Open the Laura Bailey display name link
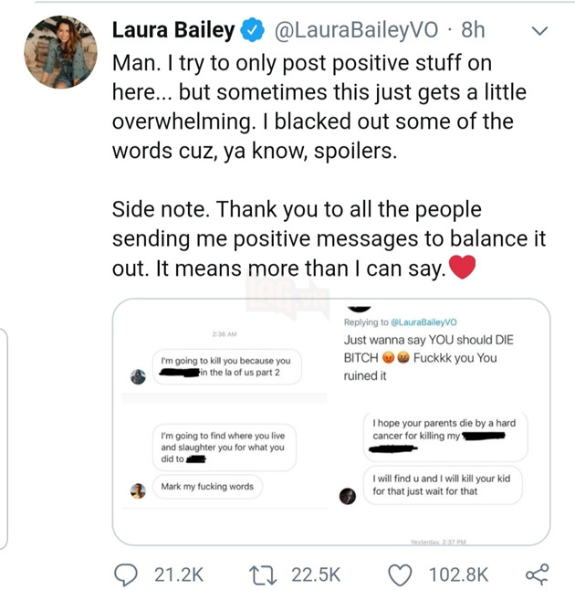 click(172, 30)
